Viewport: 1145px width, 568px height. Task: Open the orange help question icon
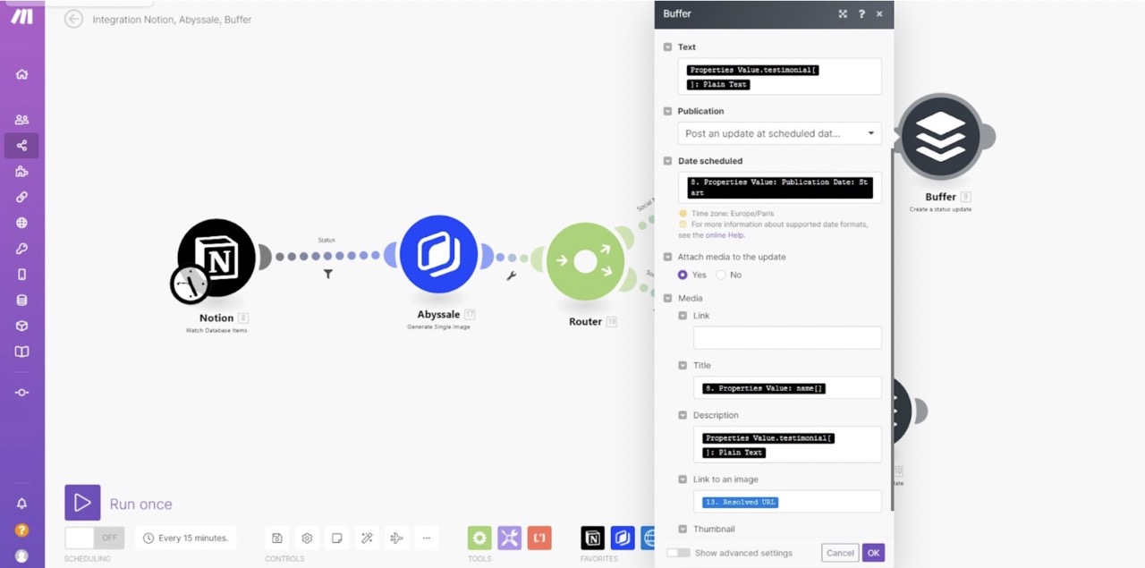click(21, 530)
